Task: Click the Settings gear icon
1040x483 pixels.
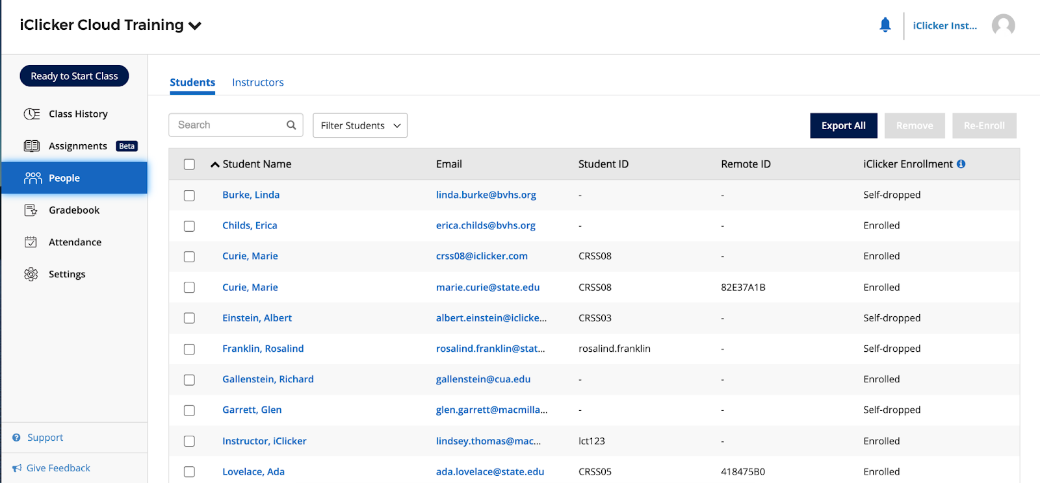Action: click(31, 274)
